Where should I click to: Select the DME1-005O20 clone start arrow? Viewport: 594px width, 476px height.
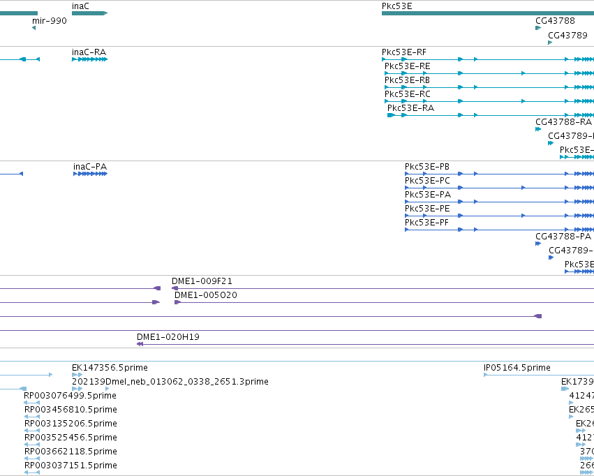178,302
